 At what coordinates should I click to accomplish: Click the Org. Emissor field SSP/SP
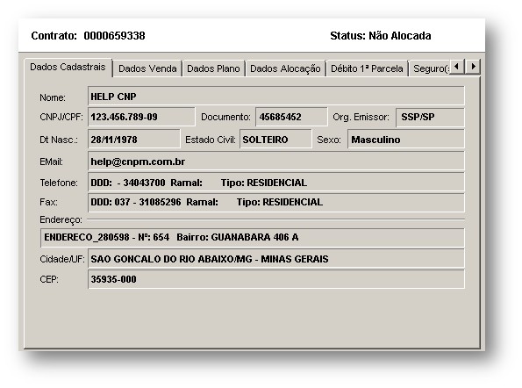[x=430, y=118]
